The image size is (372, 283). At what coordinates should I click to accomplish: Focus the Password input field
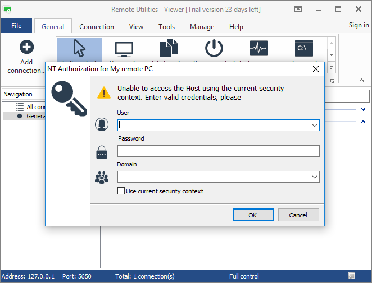click(219, 151)
